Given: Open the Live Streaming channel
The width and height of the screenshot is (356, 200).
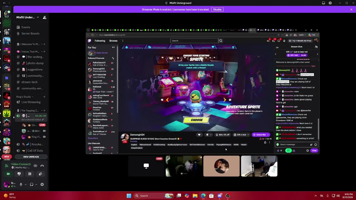Looking at the screenshot, I should 31,102.
